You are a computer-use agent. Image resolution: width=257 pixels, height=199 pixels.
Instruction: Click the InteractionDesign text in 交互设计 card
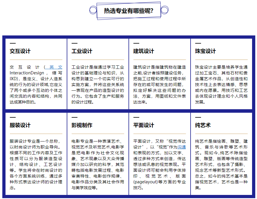(x=27, y=73)
